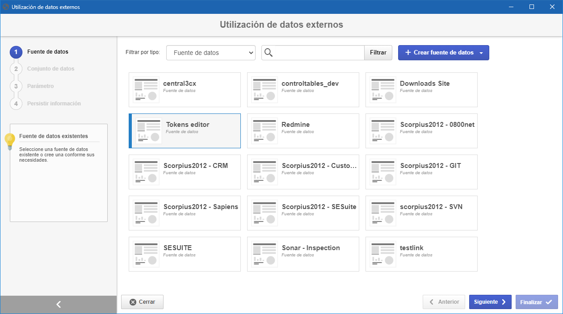Select the Scorpius2012 - Custo... title

pyautogui.click(x=319, y=166)
